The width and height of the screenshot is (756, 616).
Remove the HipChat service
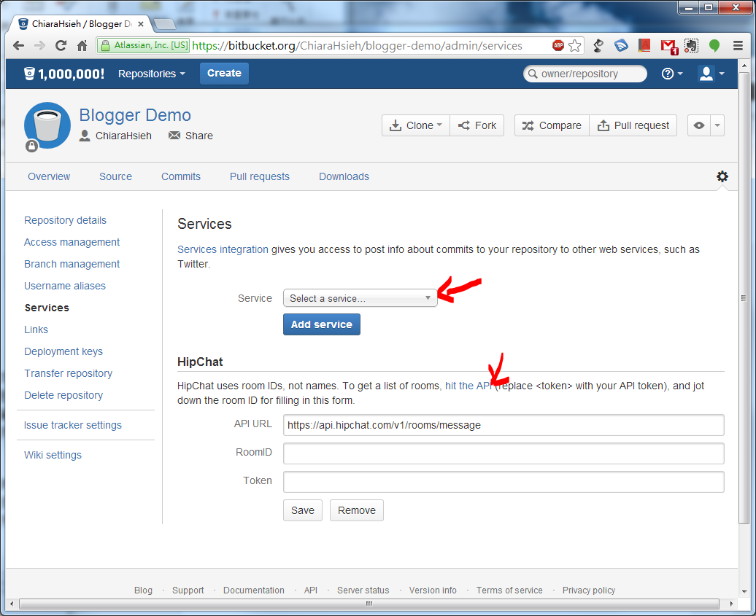357,510
